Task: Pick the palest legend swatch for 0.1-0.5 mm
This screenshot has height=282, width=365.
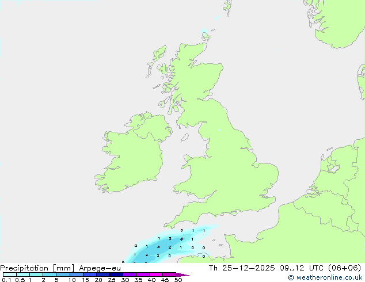Action: click(10, 275)
